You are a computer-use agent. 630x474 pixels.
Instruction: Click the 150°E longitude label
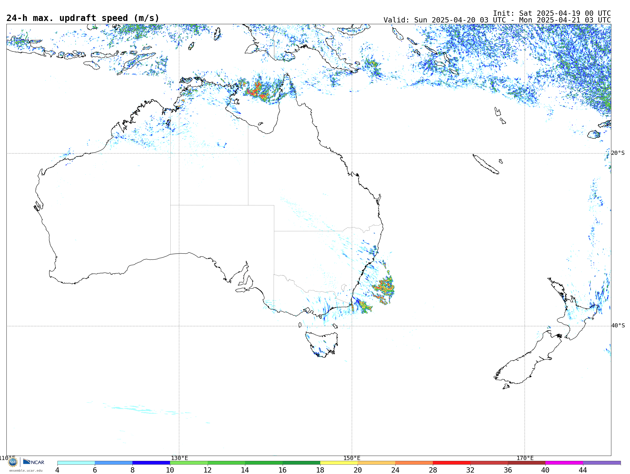click(x=352, y=458)
